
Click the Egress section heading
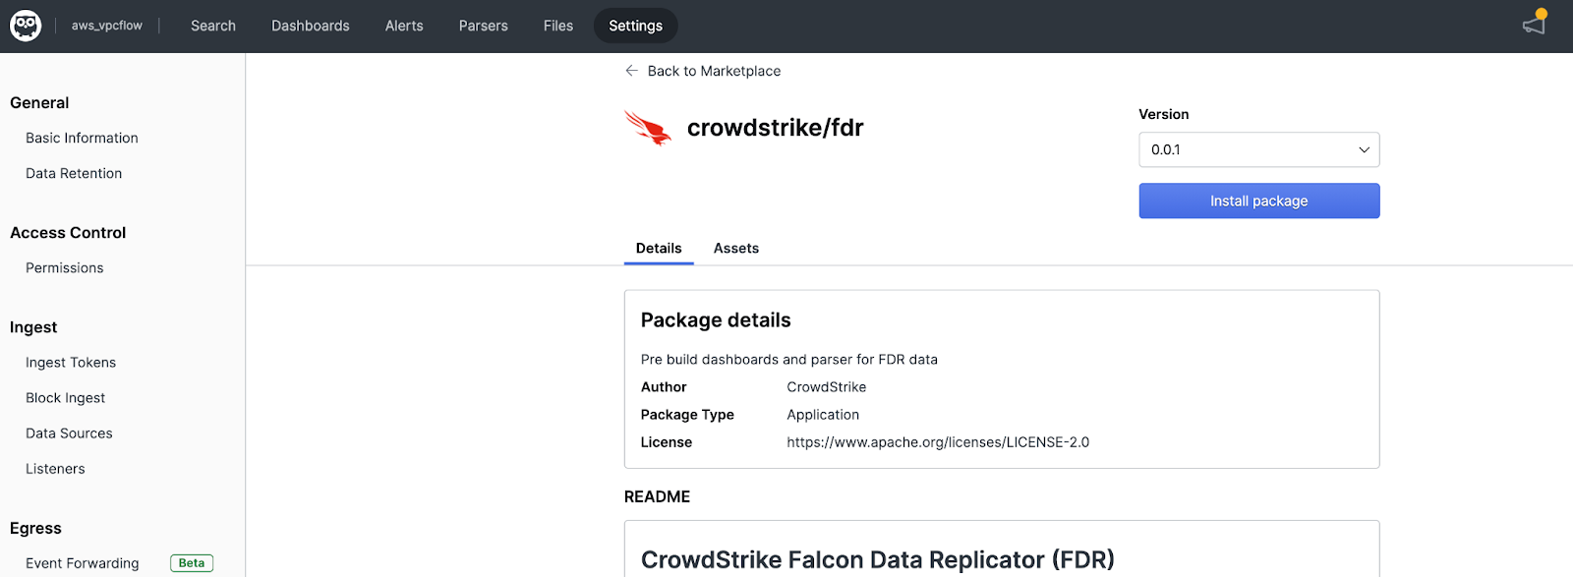click(35, 529)
